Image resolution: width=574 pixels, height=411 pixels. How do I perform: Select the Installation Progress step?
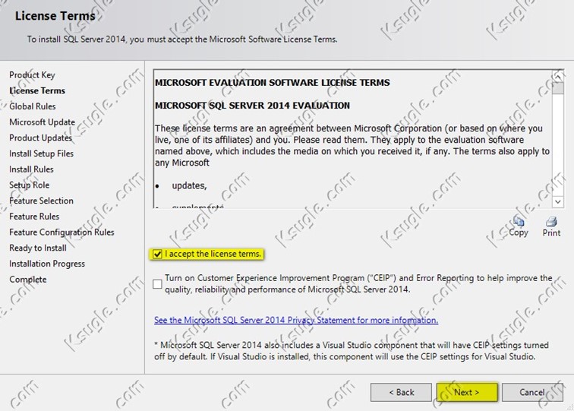pos(47,264)
